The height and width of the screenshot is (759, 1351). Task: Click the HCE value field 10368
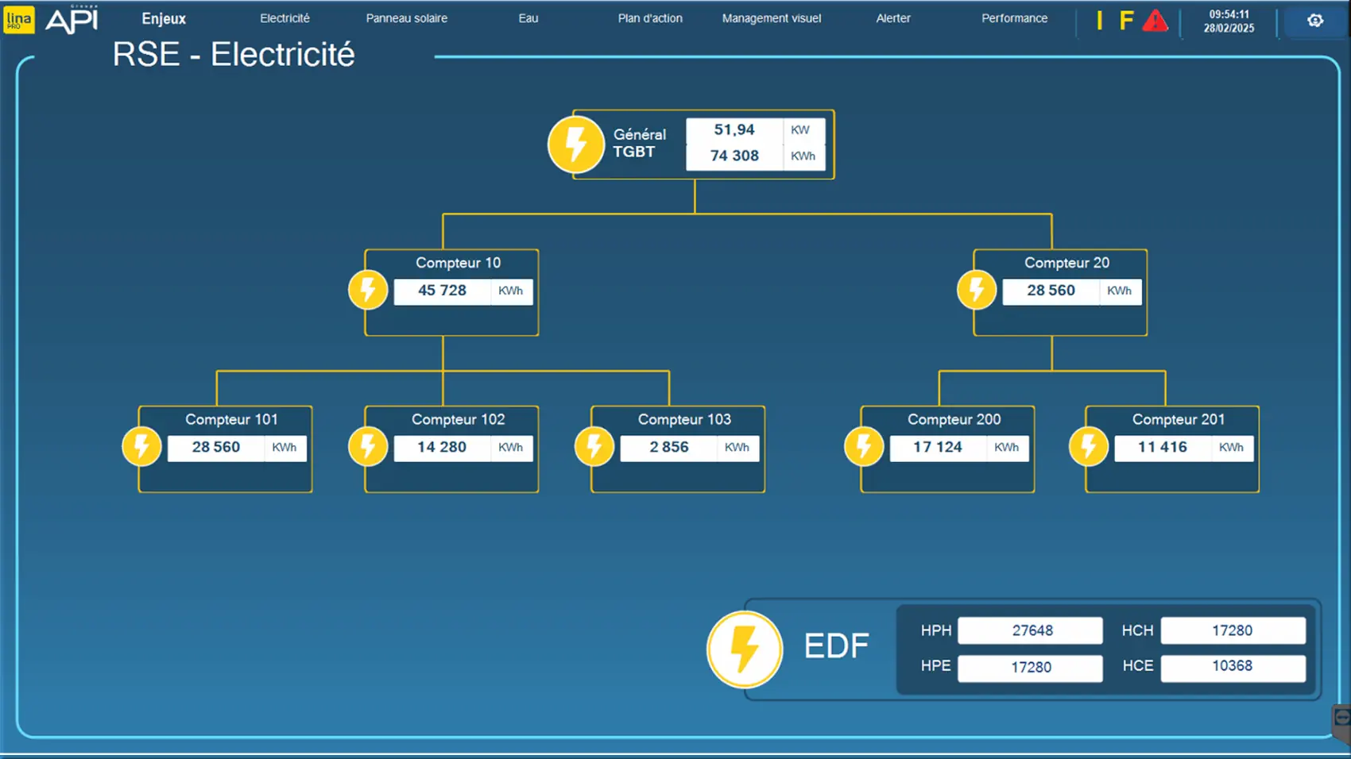(x=1233, y=667)
